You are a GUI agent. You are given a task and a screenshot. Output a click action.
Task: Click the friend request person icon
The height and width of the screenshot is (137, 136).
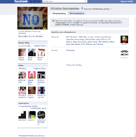pos(82,8)
